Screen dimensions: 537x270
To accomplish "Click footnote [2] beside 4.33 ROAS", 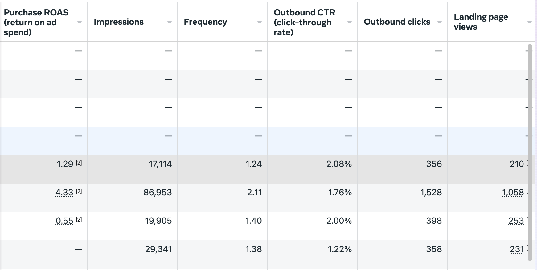I will coord(79,191).
